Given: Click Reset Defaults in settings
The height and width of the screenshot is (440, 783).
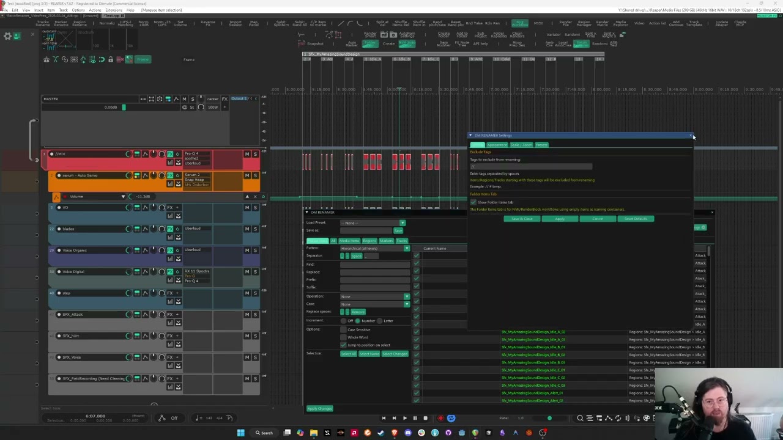Looking at the screenshot, I should [636, 219].
